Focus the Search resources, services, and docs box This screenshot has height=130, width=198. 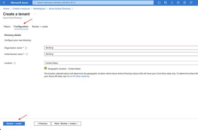tap(93, 2)
